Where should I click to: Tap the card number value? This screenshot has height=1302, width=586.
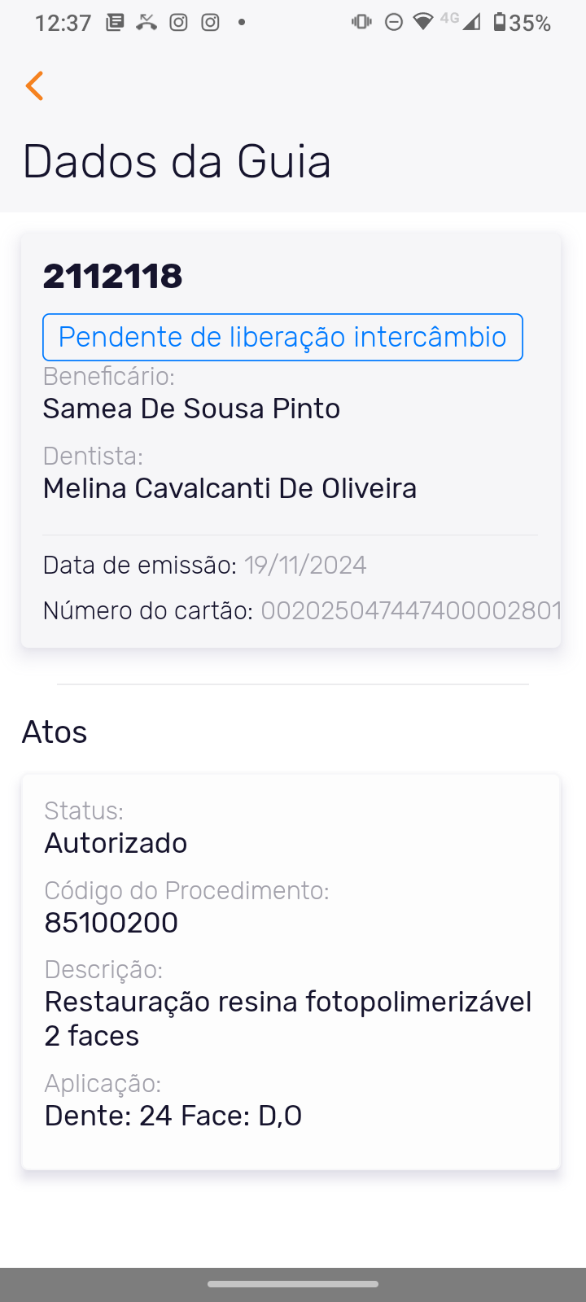pos(411,610)
